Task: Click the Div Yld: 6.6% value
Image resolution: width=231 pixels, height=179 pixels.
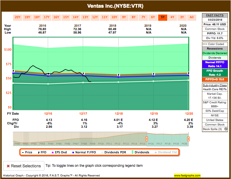Action: 215,38
